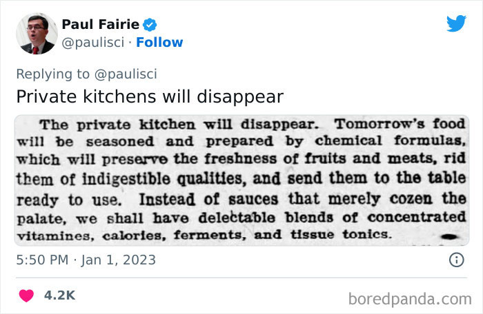View the 4.2K likes count

point(59,295)
